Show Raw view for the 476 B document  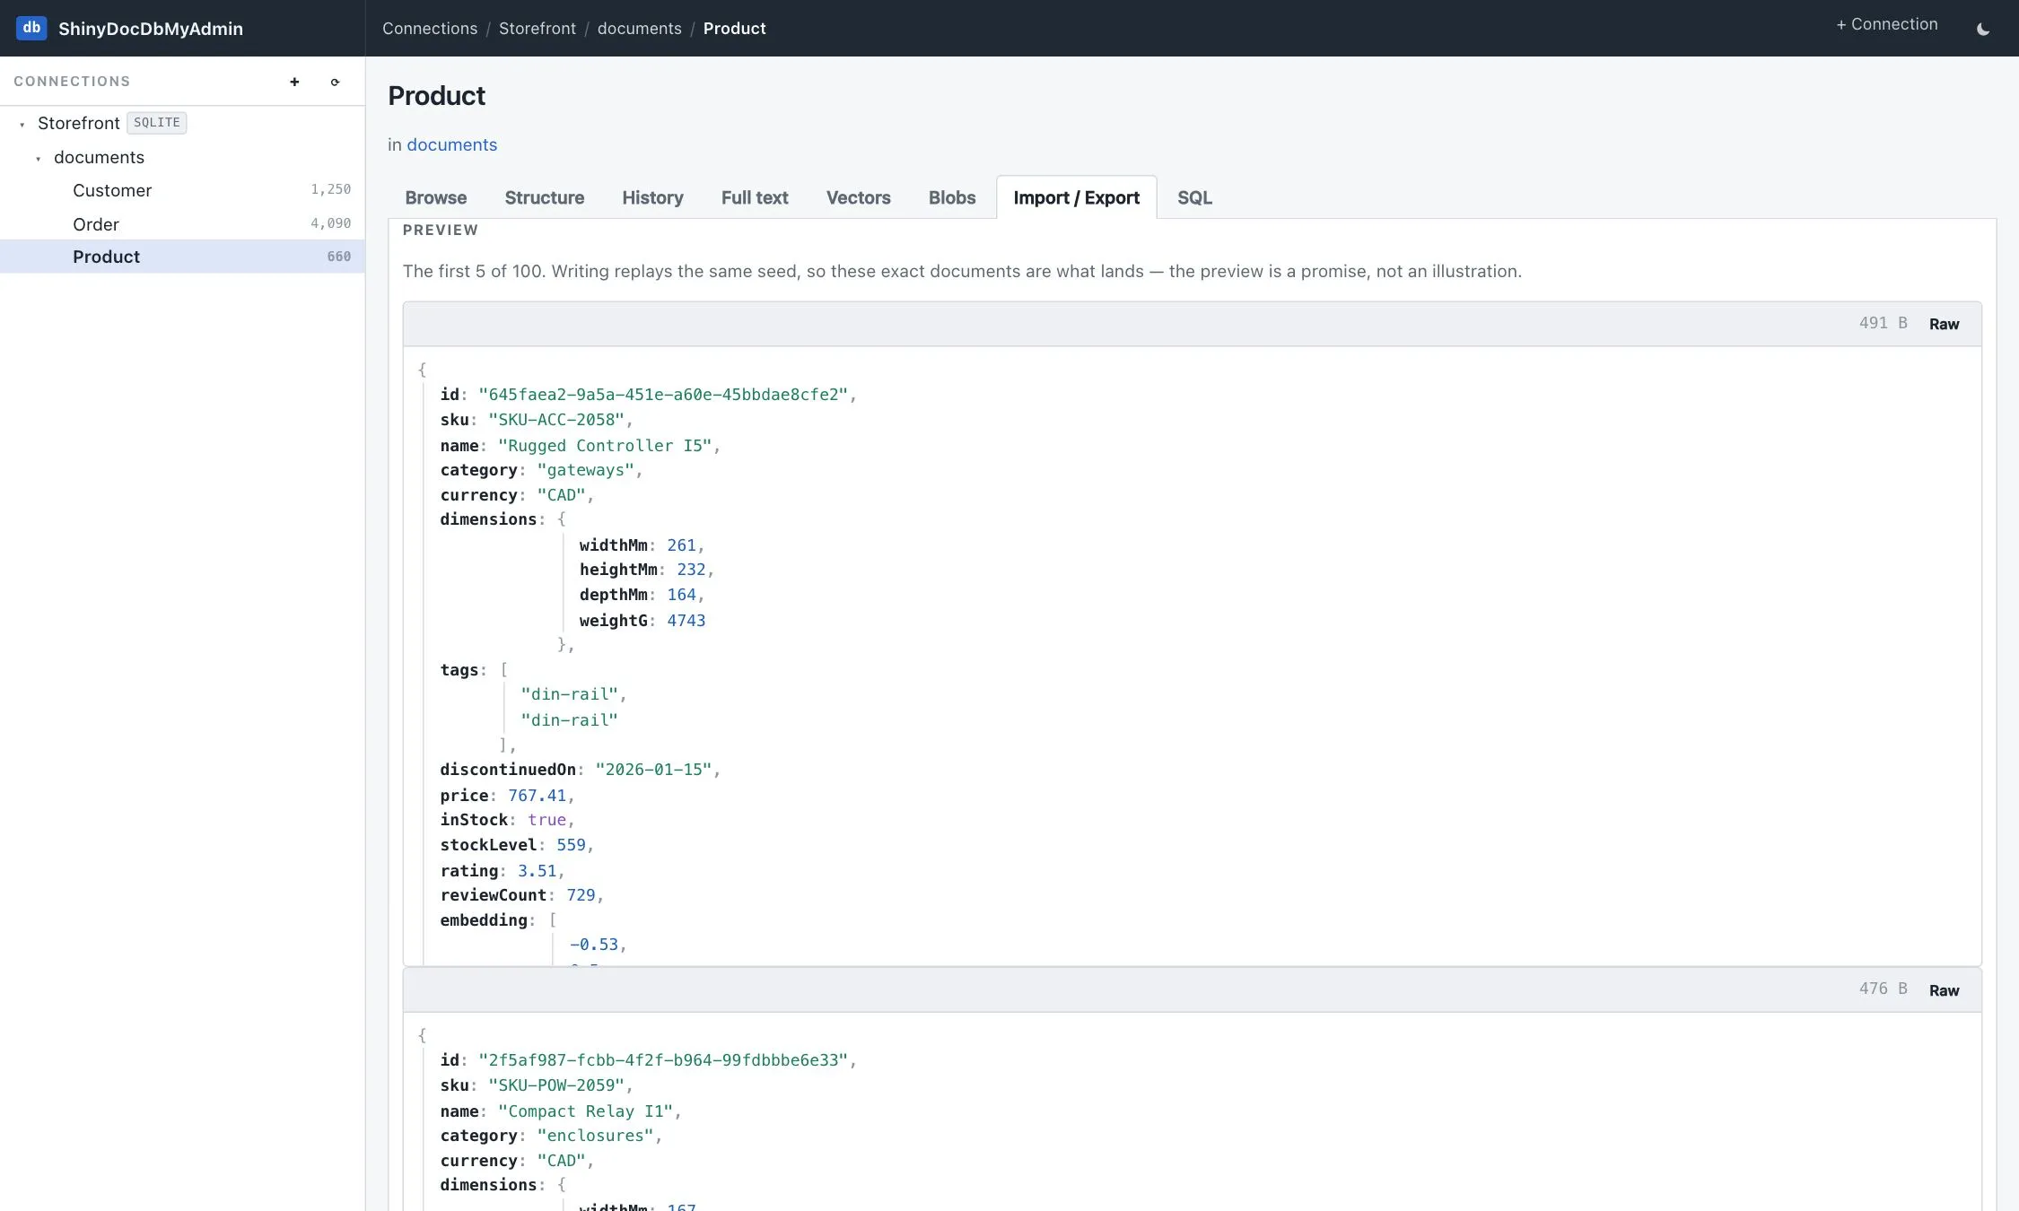1944,990
